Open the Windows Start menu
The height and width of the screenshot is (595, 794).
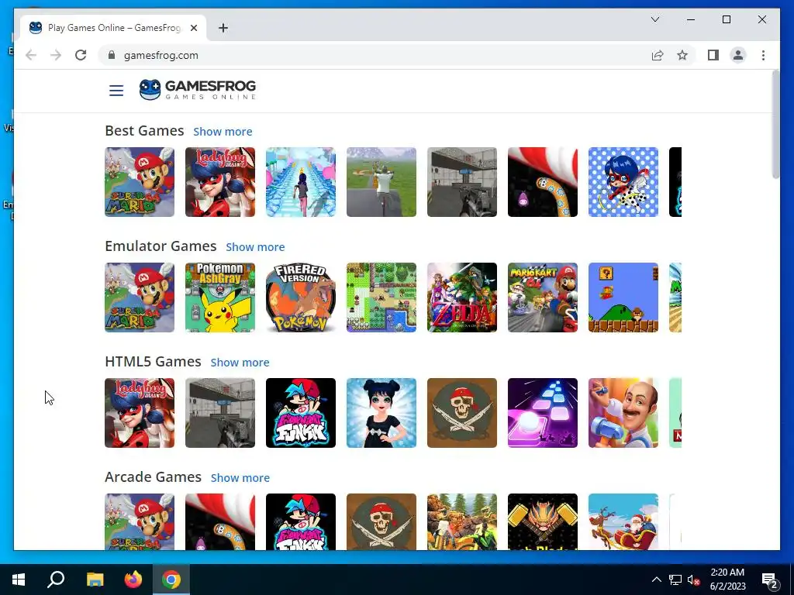tap(19, 580)
